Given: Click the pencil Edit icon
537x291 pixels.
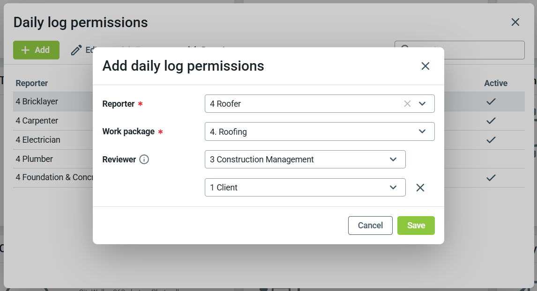Looking at the screenshot, I should pos(76,50).
